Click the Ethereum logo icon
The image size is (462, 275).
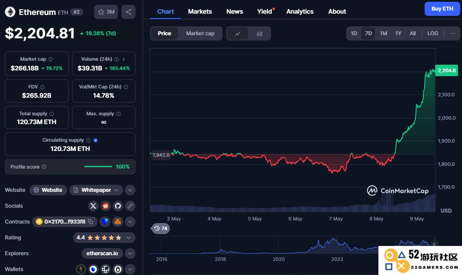tap(10, 12)
